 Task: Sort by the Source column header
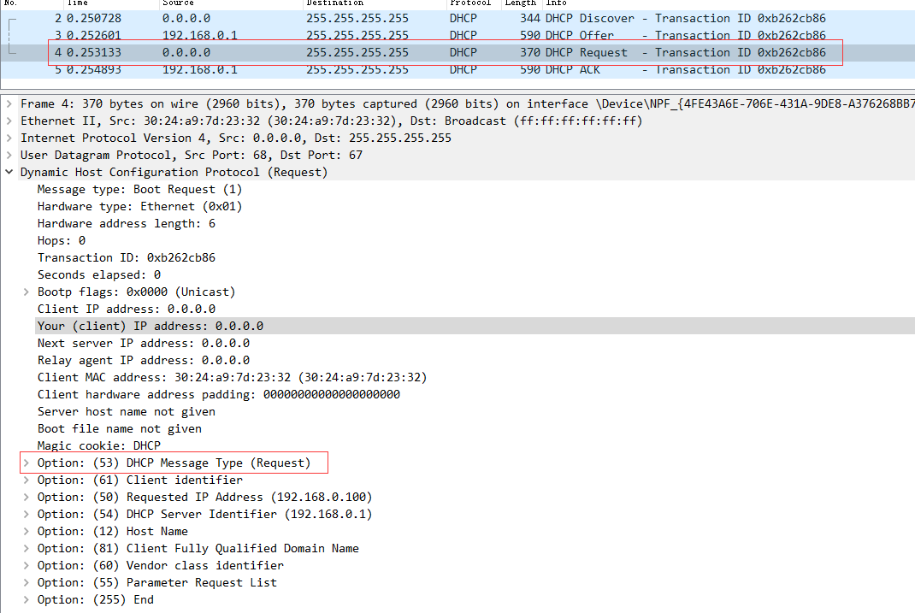pyautogui.click(x=231, y=3)
